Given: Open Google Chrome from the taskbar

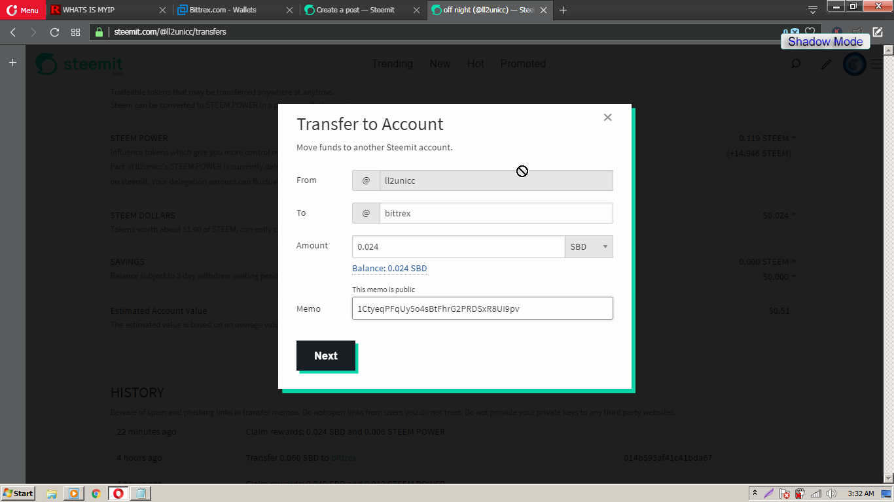Looking at the screenshot, I should point(96,494).
